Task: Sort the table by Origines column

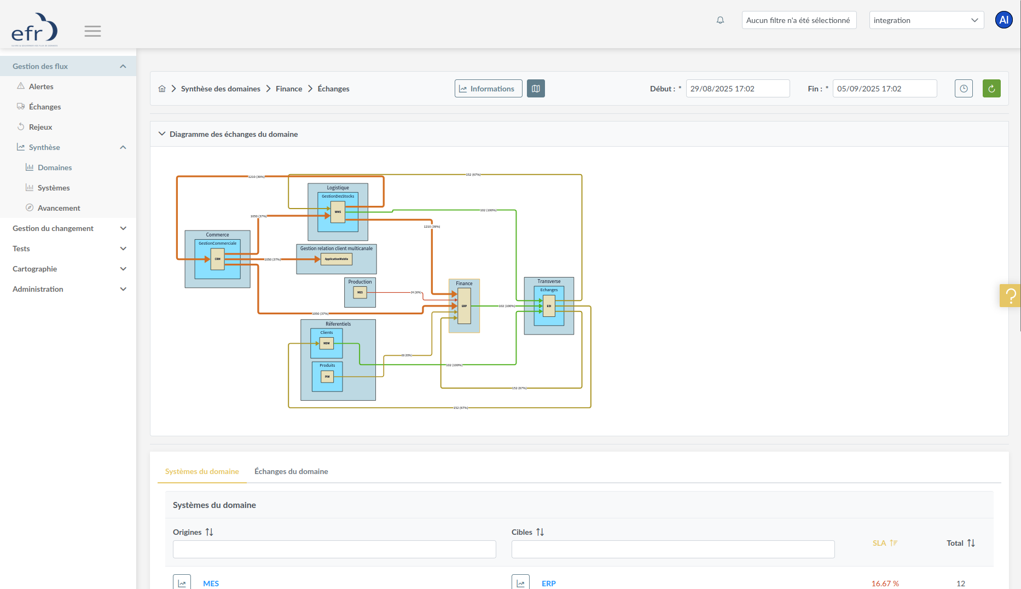Action: [x=209, y=532]
